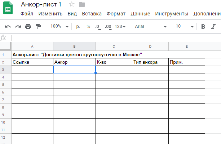
Task: Print the spreadsheet
Action: (x=28, y=27)
